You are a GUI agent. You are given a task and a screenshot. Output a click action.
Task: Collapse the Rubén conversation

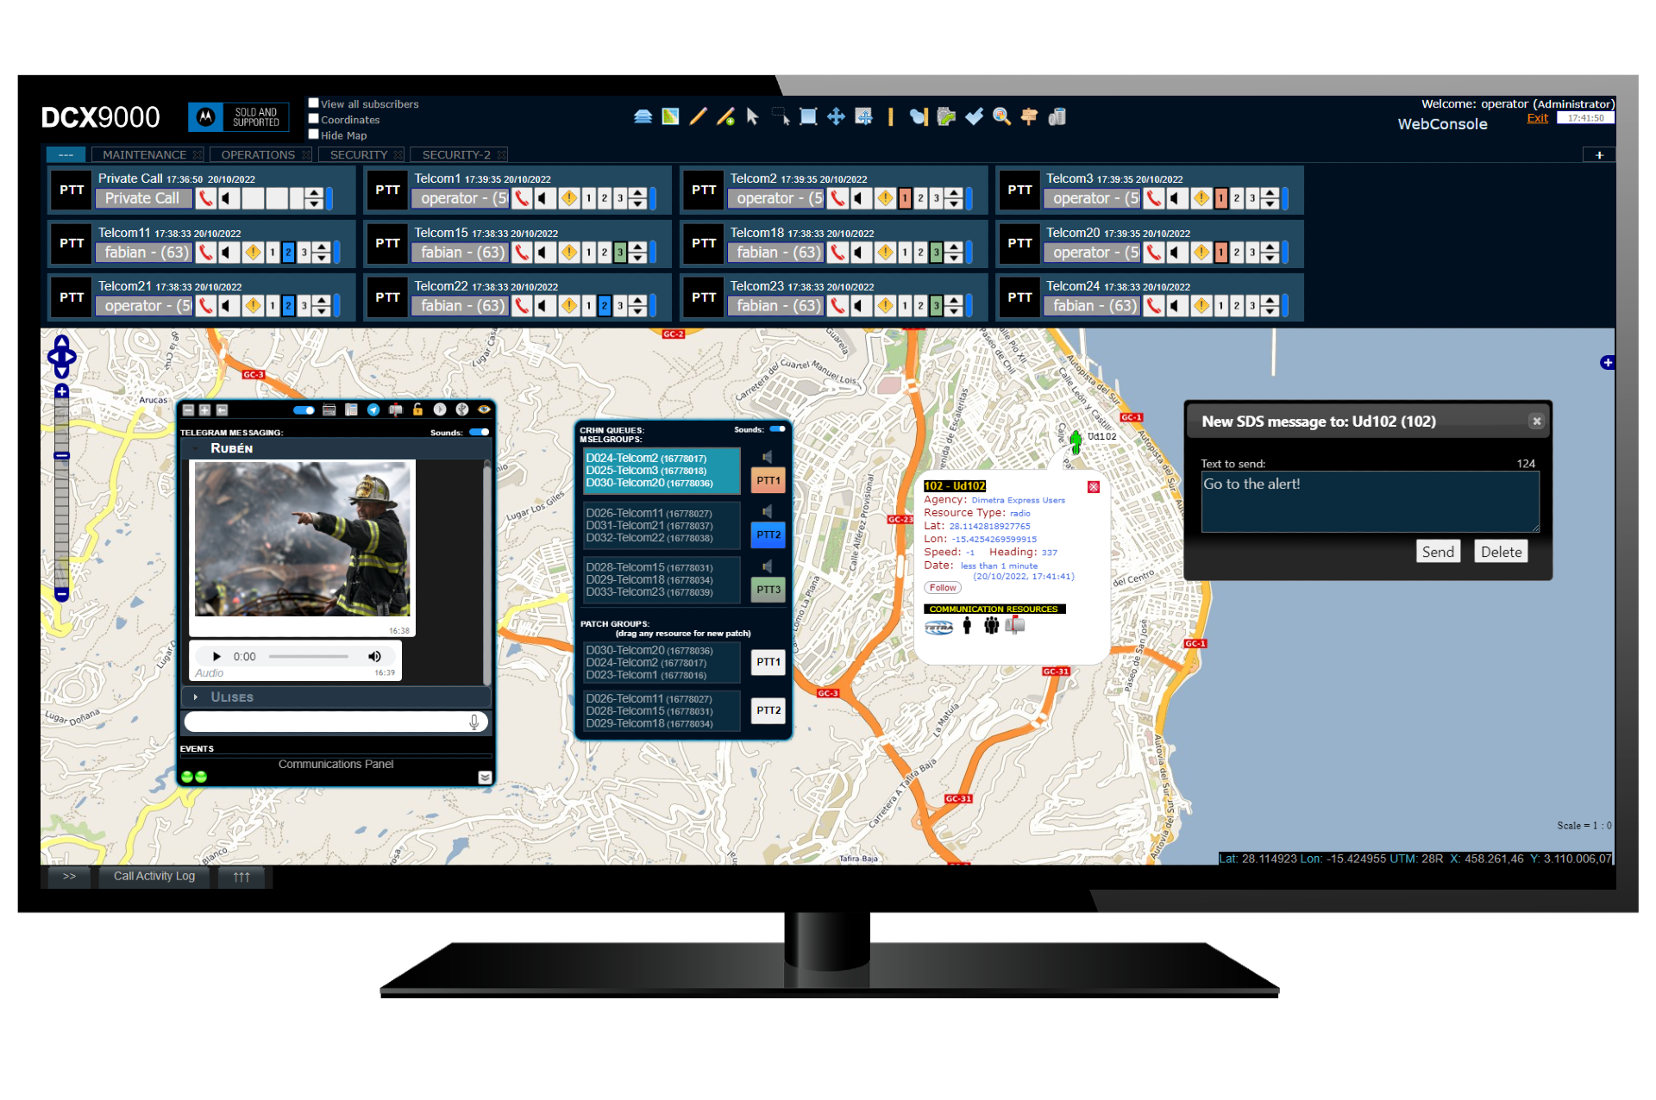197,448
